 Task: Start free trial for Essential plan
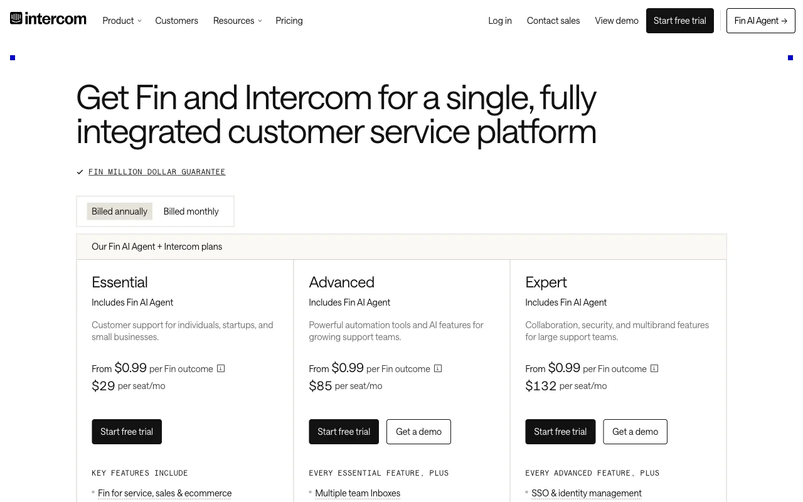pos(127,432)
